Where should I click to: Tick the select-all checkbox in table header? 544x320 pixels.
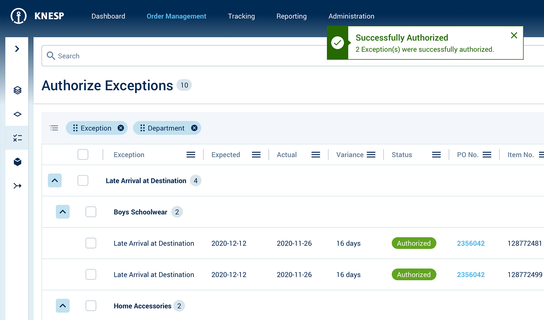(83, 155)
